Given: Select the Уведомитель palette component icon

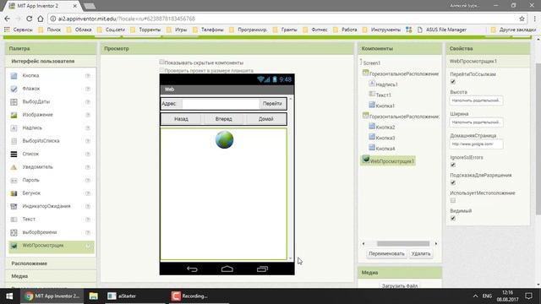Looking at the screenshot, I should click(x=14, y=167).
